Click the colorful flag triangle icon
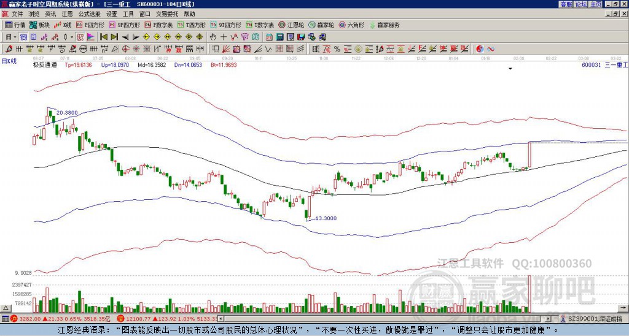 (91, 37)
